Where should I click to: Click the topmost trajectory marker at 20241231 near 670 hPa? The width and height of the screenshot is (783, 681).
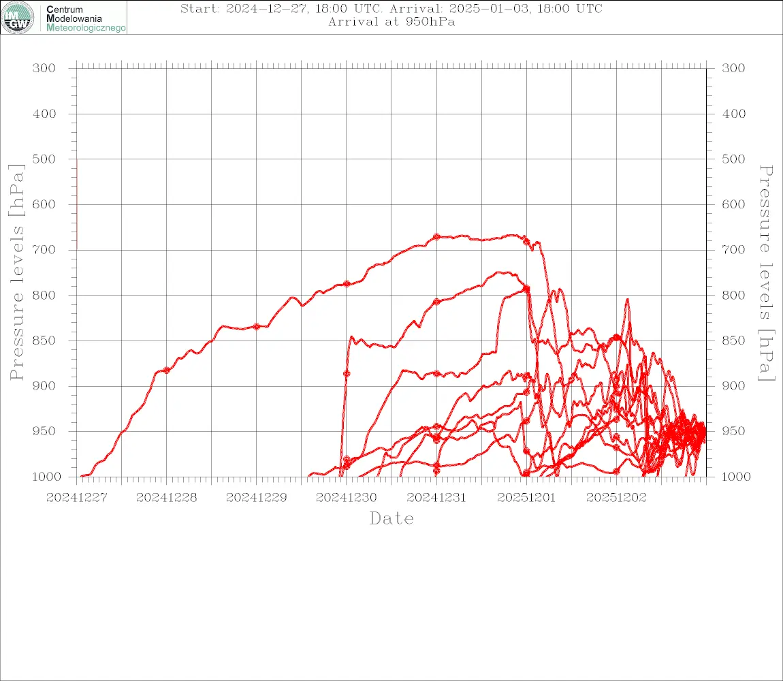436,237
